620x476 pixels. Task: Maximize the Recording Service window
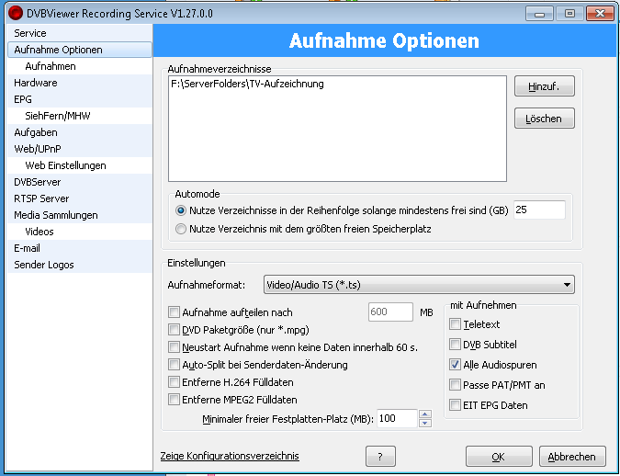tap(569, 14)
